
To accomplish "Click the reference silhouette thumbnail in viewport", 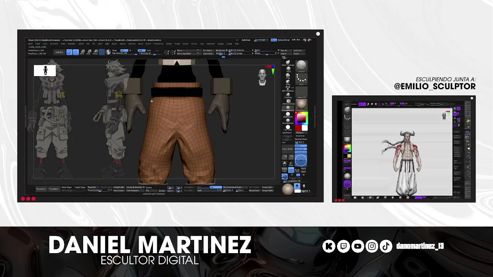I will (45, 70).
